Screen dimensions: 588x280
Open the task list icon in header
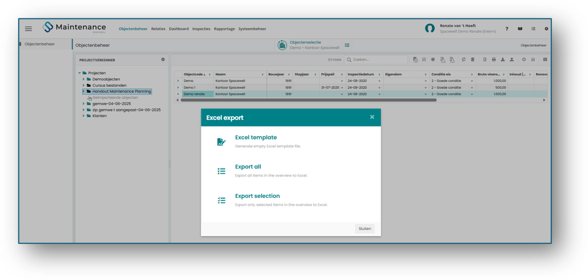tap(533, 29)
